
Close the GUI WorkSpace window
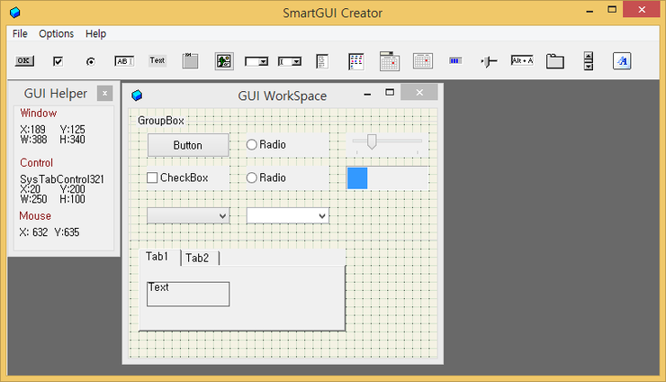(419, 92)
